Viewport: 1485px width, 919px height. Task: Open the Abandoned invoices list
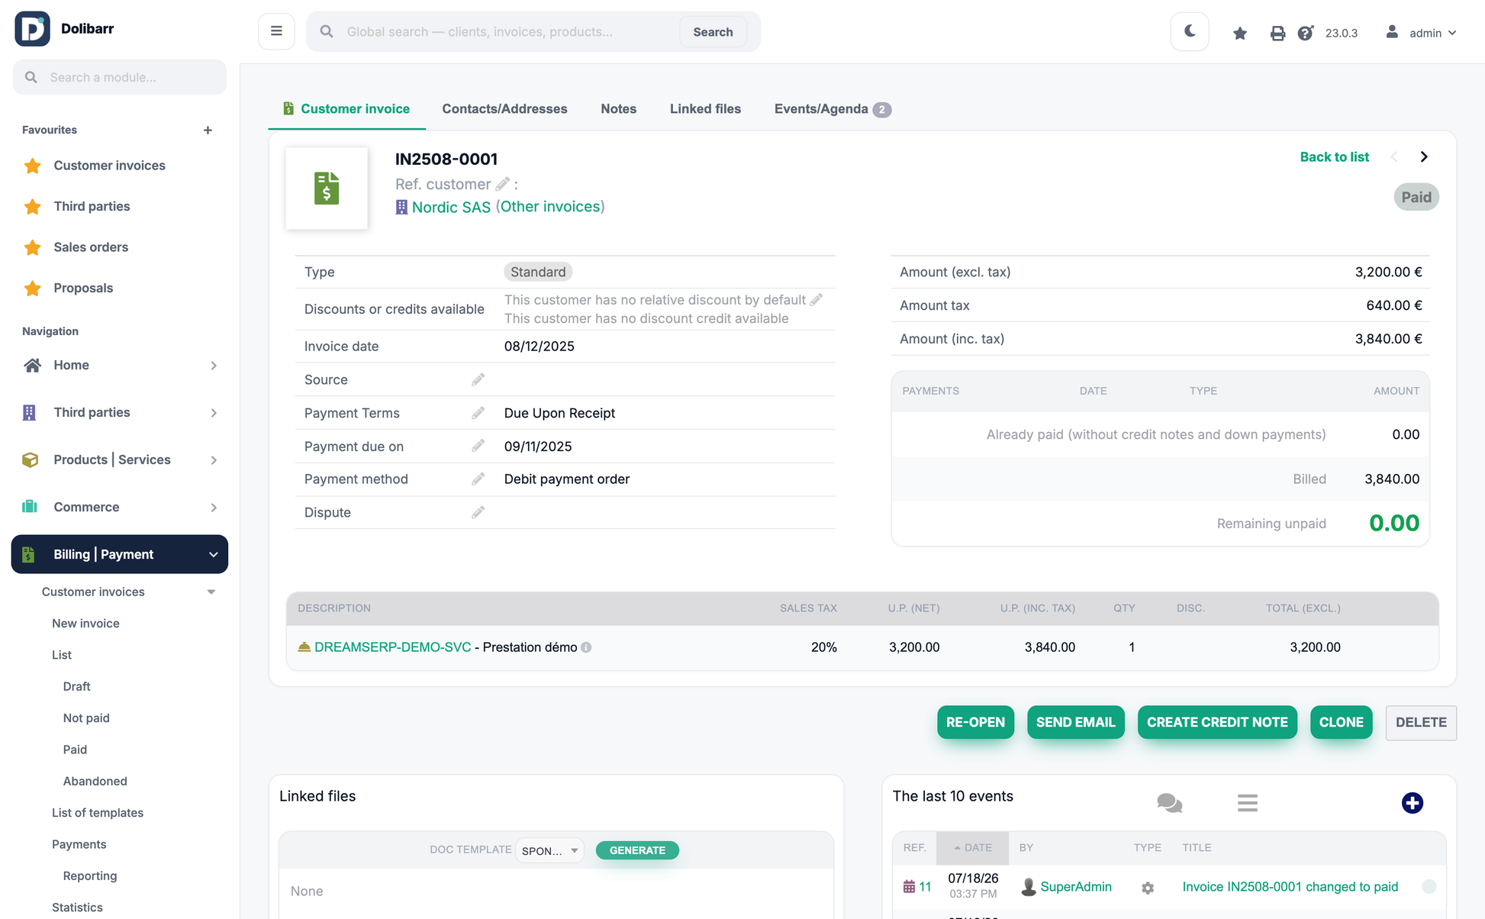[95, 782]
